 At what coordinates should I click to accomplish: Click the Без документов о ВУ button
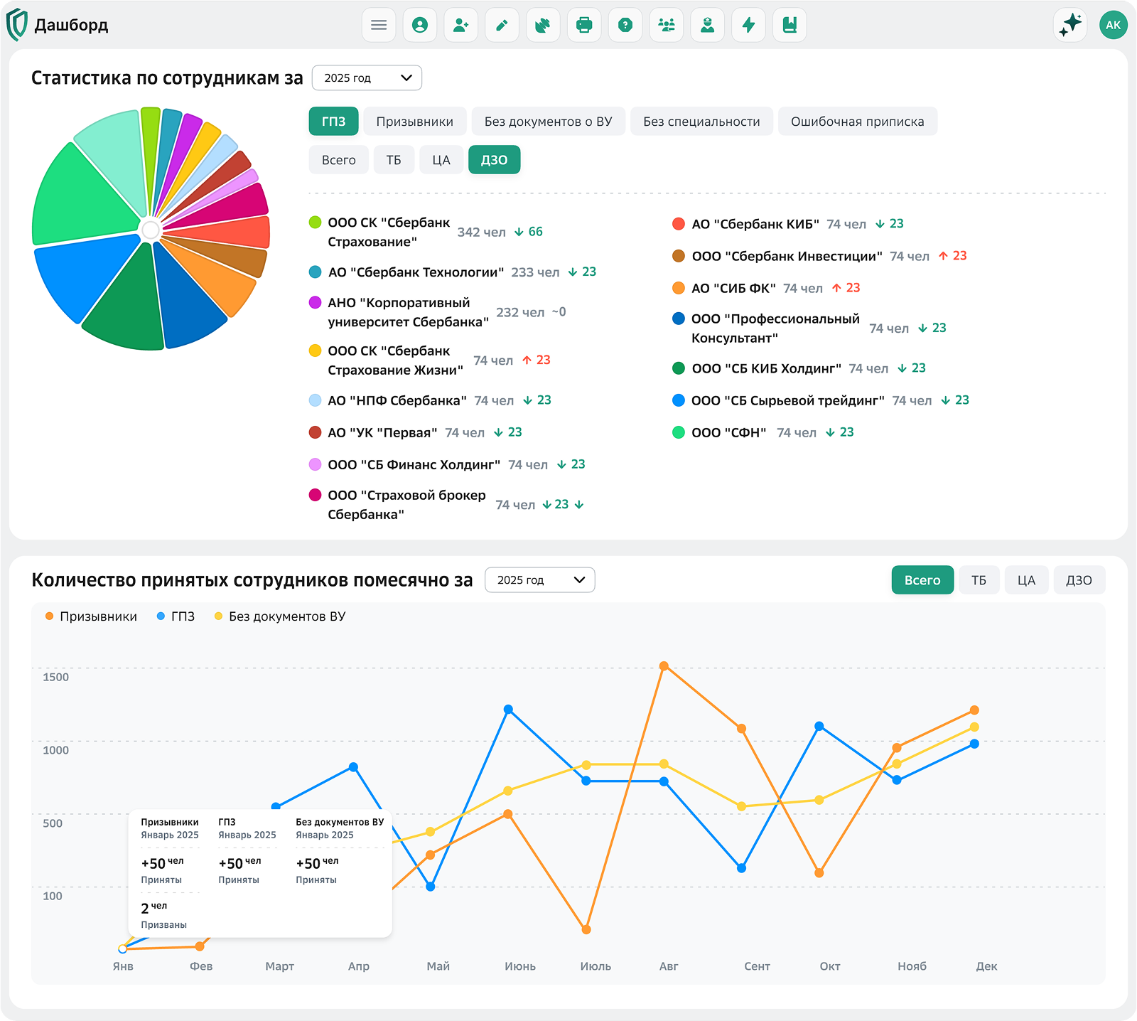pyautogui.click(x=548, y=122)
